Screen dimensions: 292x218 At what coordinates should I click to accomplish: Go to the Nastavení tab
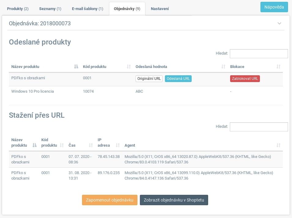pos(160,9)
